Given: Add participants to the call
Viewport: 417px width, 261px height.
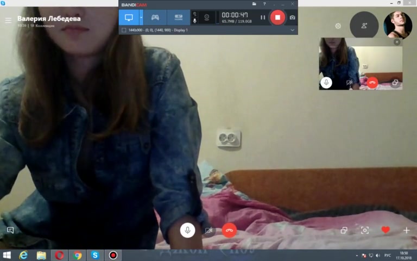Looking at the screenshot, I should point(364,26).
